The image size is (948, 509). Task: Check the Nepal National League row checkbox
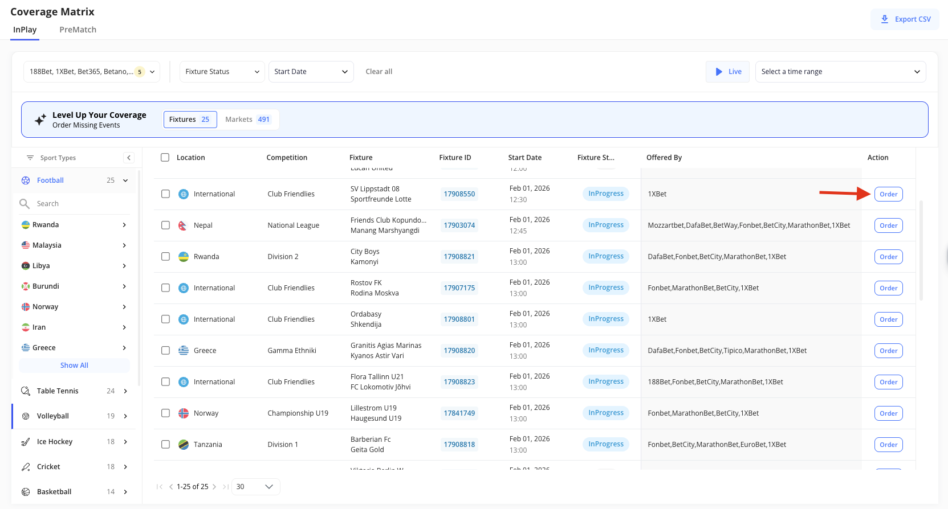point(165,225)
